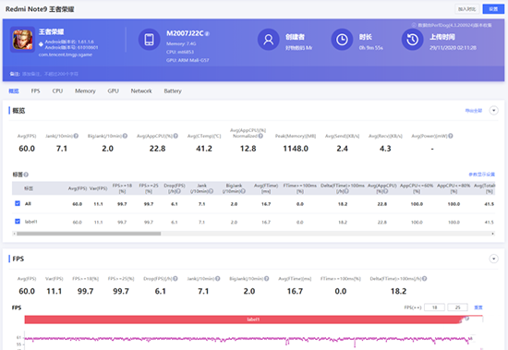Click the small icon at label1 bar's end

click(466, 319)
